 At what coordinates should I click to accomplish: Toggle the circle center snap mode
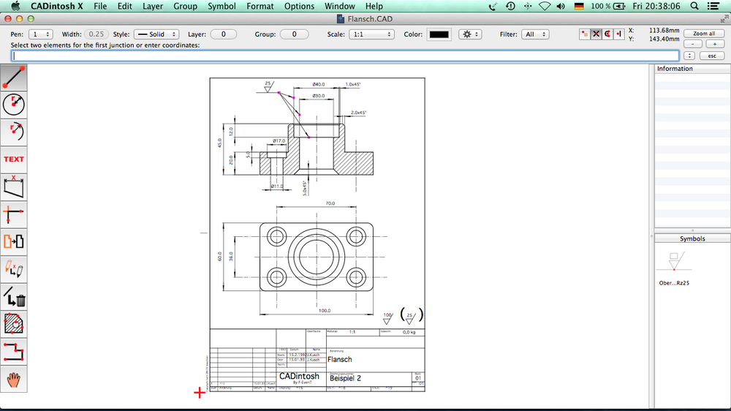click(x=607, y=34)
